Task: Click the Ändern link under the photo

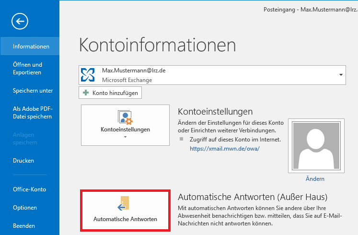Action: 314,179
